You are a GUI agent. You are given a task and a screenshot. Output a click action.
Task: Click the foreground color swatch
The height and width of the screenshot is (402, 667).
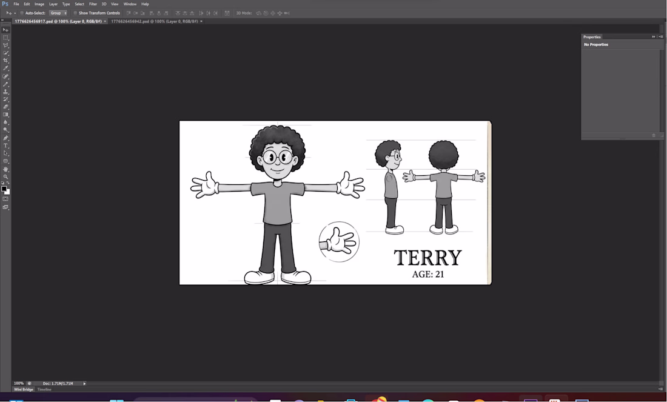4,189
